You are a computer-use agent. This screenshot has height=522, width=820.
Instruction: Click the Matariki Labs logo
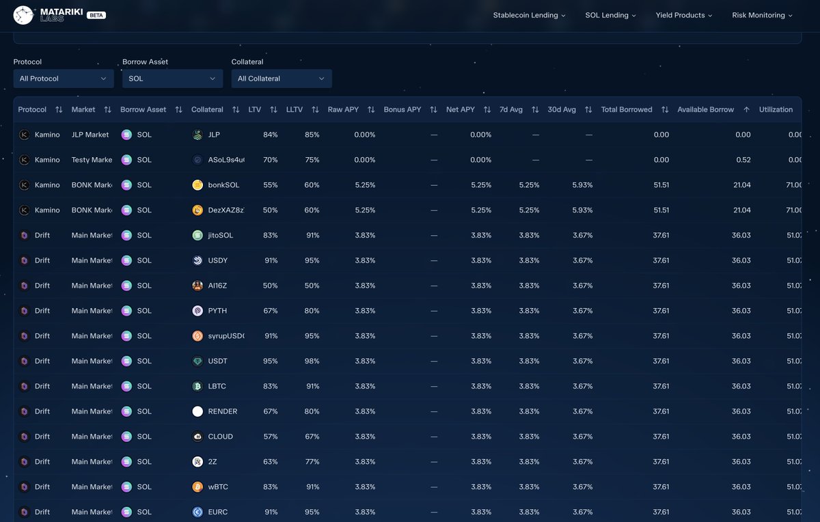click(48, 15)
